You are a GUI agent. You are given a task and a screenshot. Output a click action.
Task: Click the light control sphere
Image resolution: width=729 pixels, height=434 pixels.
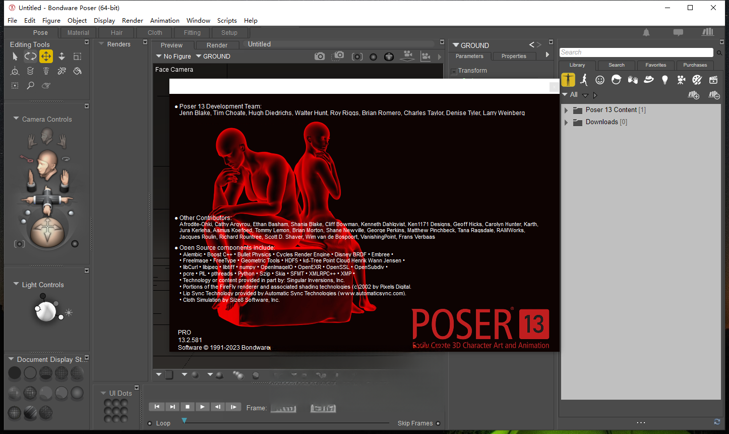46,311
